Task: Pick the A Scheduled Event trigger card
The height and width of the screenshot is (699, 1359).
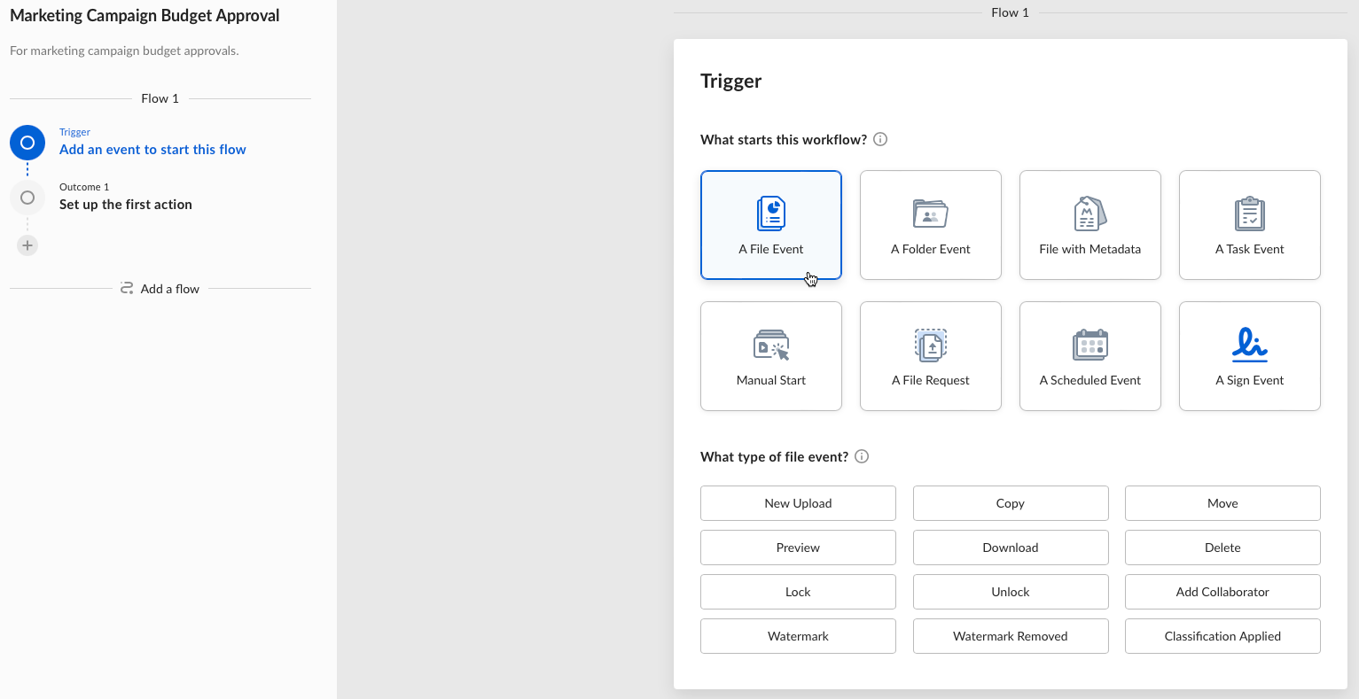Action: pyautogui.click(x=1090, y=356)
